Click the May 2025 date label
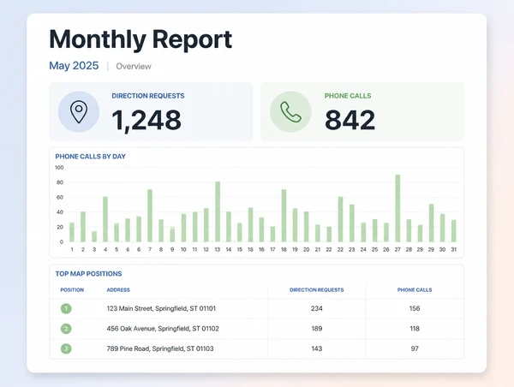The width and height of the screenshot is (514, 387). 74,66
